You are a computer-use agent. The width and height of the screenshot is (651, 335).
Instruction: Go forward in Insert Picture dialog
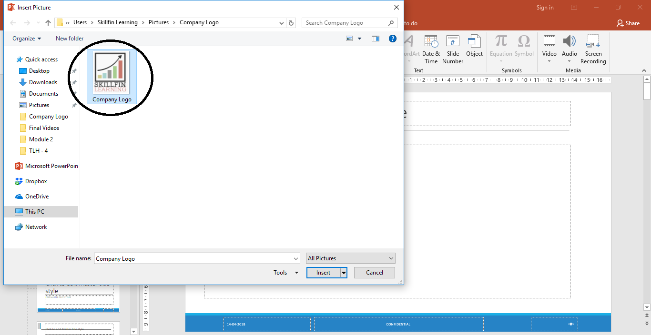click(27, 23)
